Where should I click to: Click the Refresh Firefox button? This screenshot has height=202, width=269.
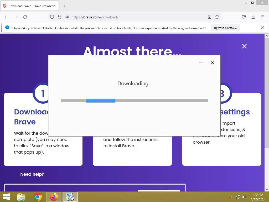(x=225, y=28)
